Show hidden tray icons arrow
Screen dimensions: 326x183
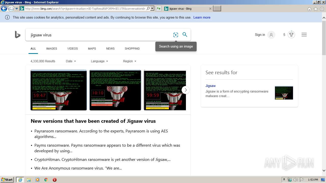(284, 180)
